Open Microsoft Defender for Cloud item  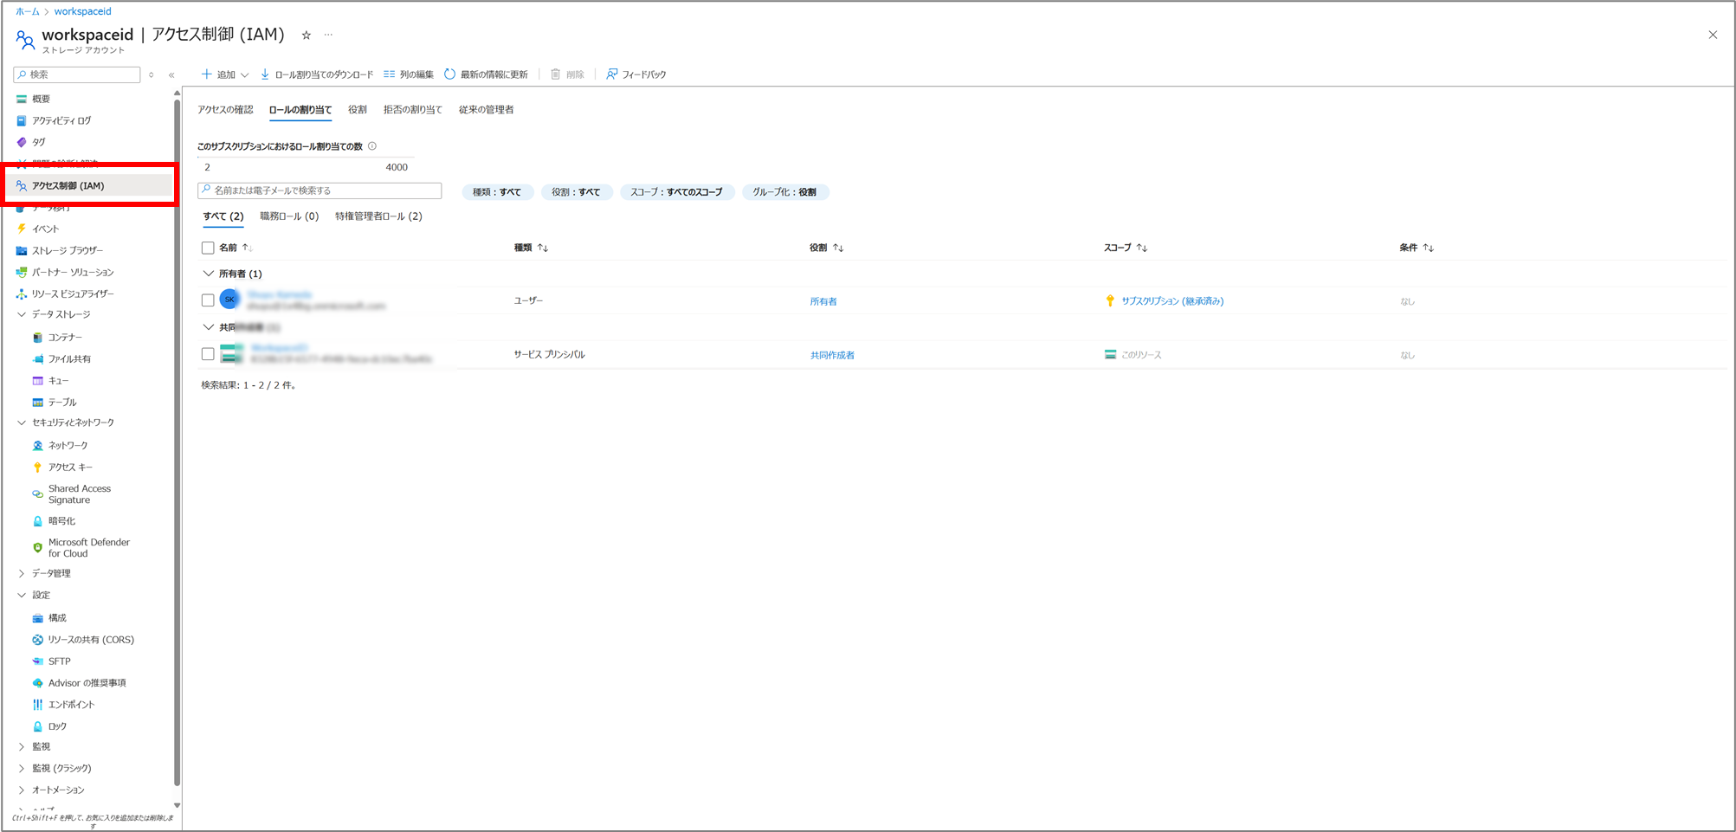[x=88, y=548]
